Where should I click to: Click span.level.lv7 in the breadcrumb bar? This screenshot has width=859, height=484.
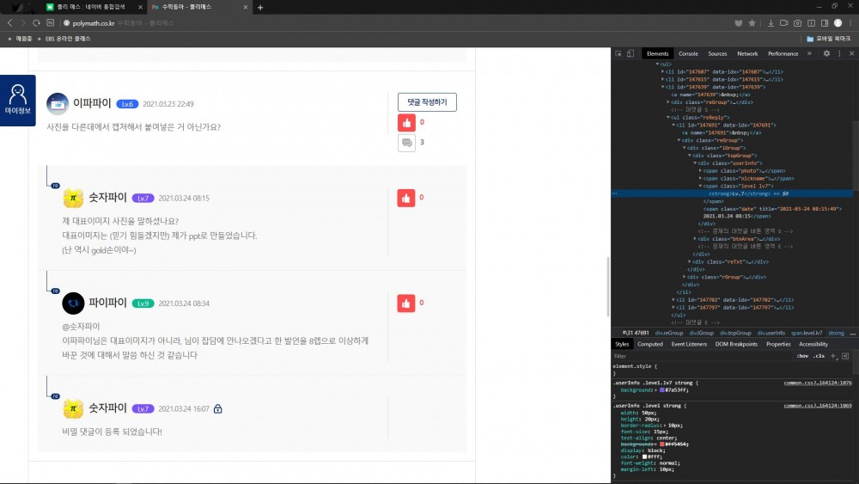click(806, 333)
